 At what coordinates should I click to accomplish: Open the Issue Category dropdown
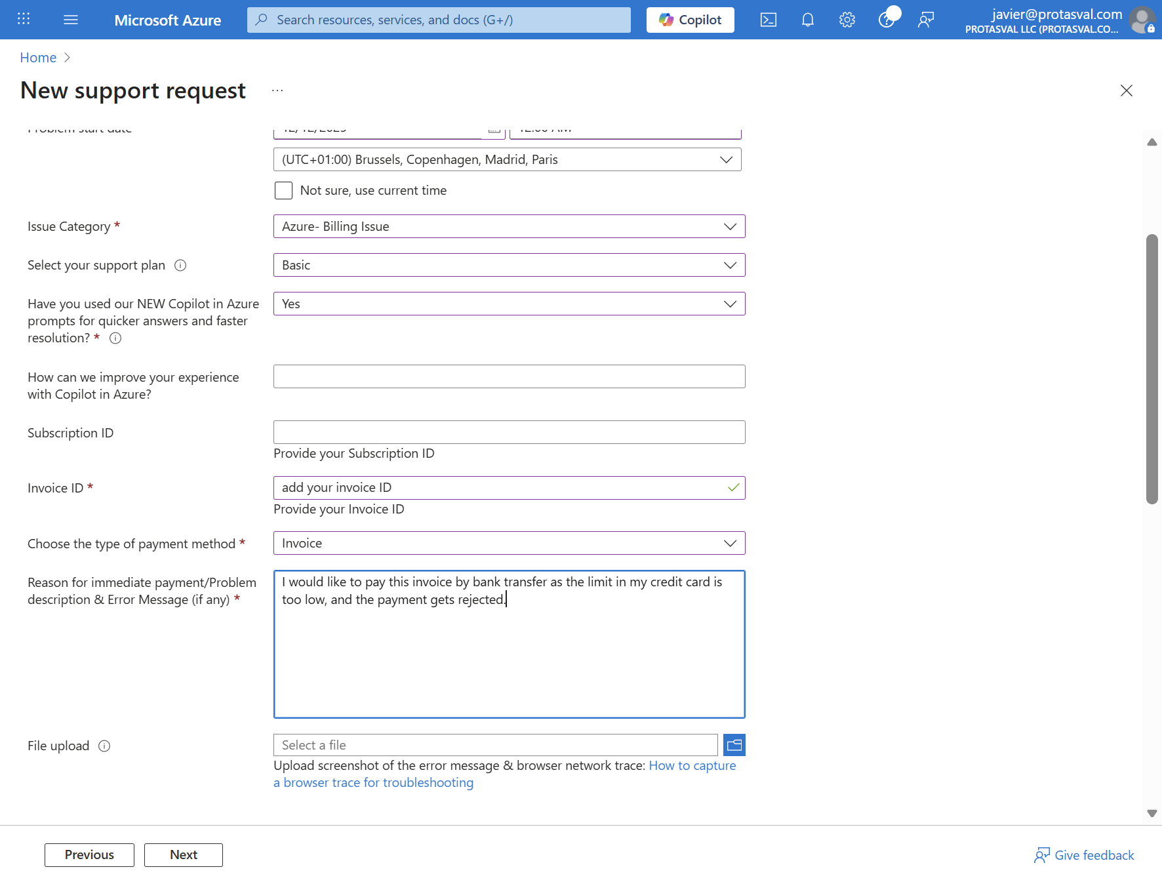tap(510, 226)
